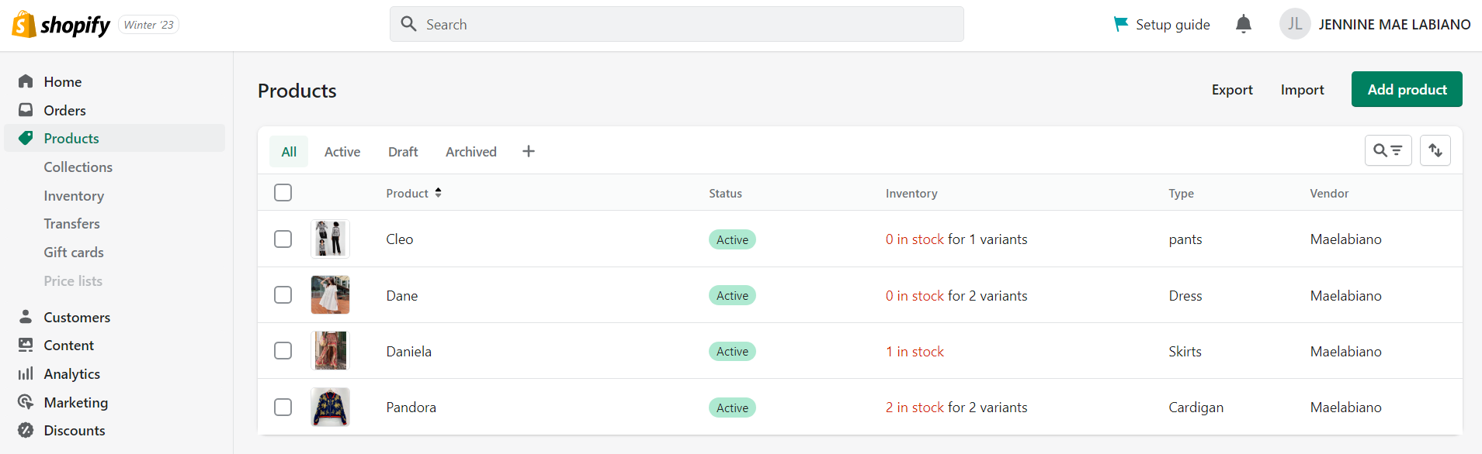The width and height of the screenshot is (1482, 454).
Task: Toggle the select all products checkbox
Action: coord(283,192)
